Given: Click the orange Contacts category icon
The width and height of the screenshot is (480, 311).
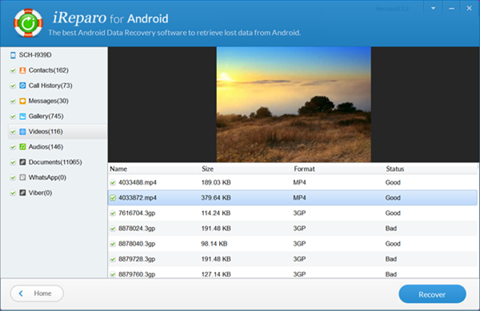Looking at the screenshot, I should (x=22, y=70).
